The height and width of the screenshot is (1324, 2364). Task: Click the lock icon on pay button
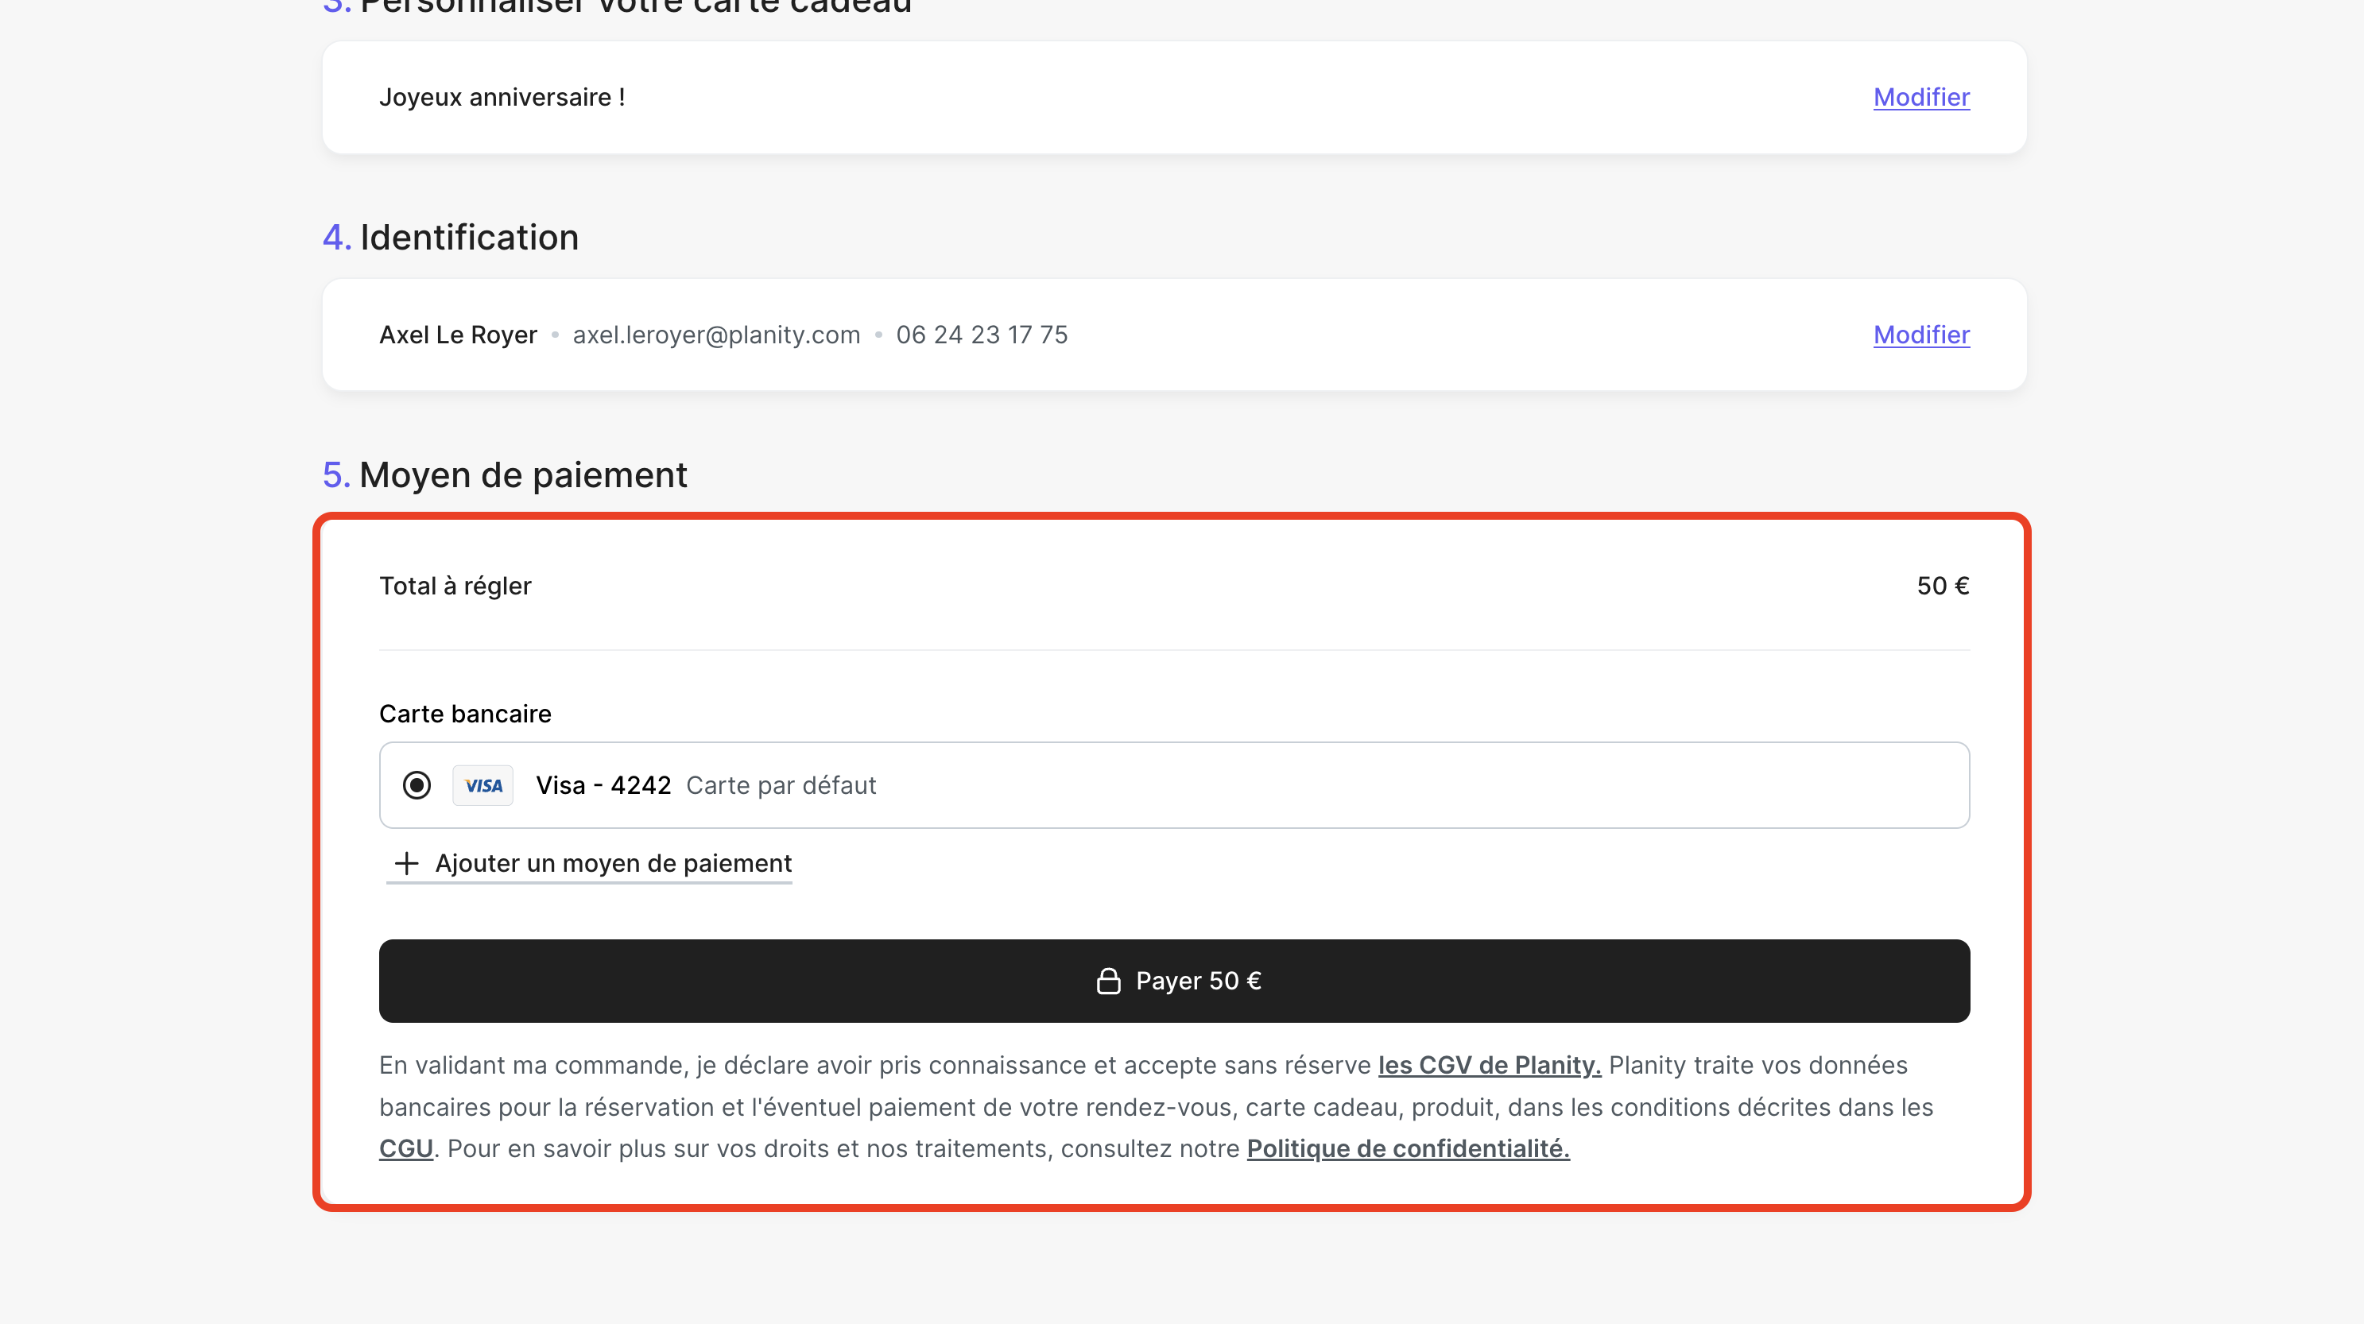1109,981
